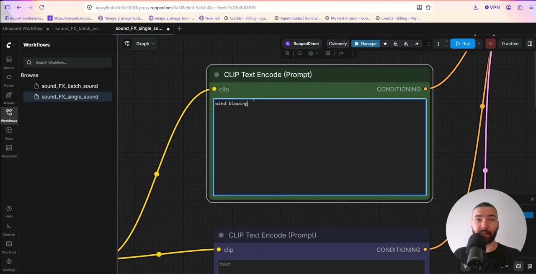The width and height of the screenshot is (536, 274).
Task: Toggle the browser sidebar button
Action: point(8,7)
